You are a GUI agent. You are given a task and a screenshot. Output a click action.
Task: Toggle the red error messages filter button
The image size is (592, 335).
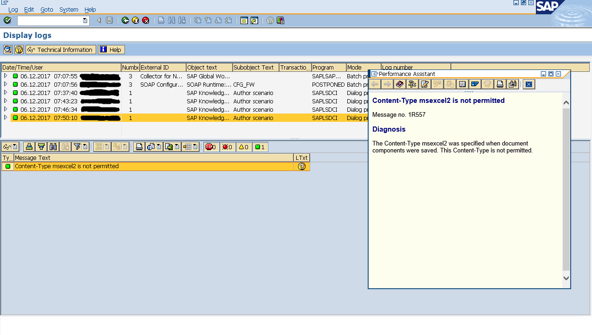tap(227, 147)
